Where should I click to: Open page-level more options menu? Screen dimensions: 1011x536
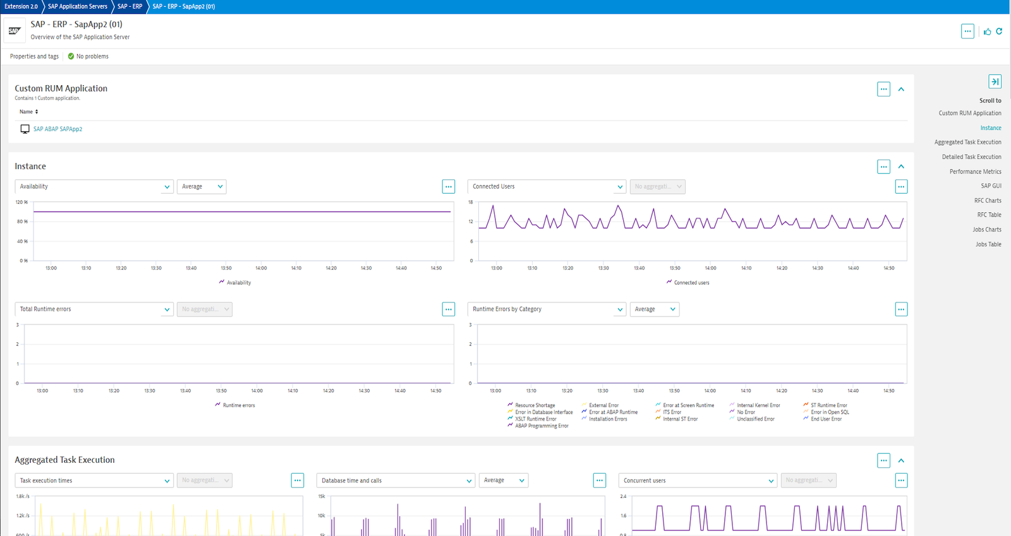click(x=967, y=31)
